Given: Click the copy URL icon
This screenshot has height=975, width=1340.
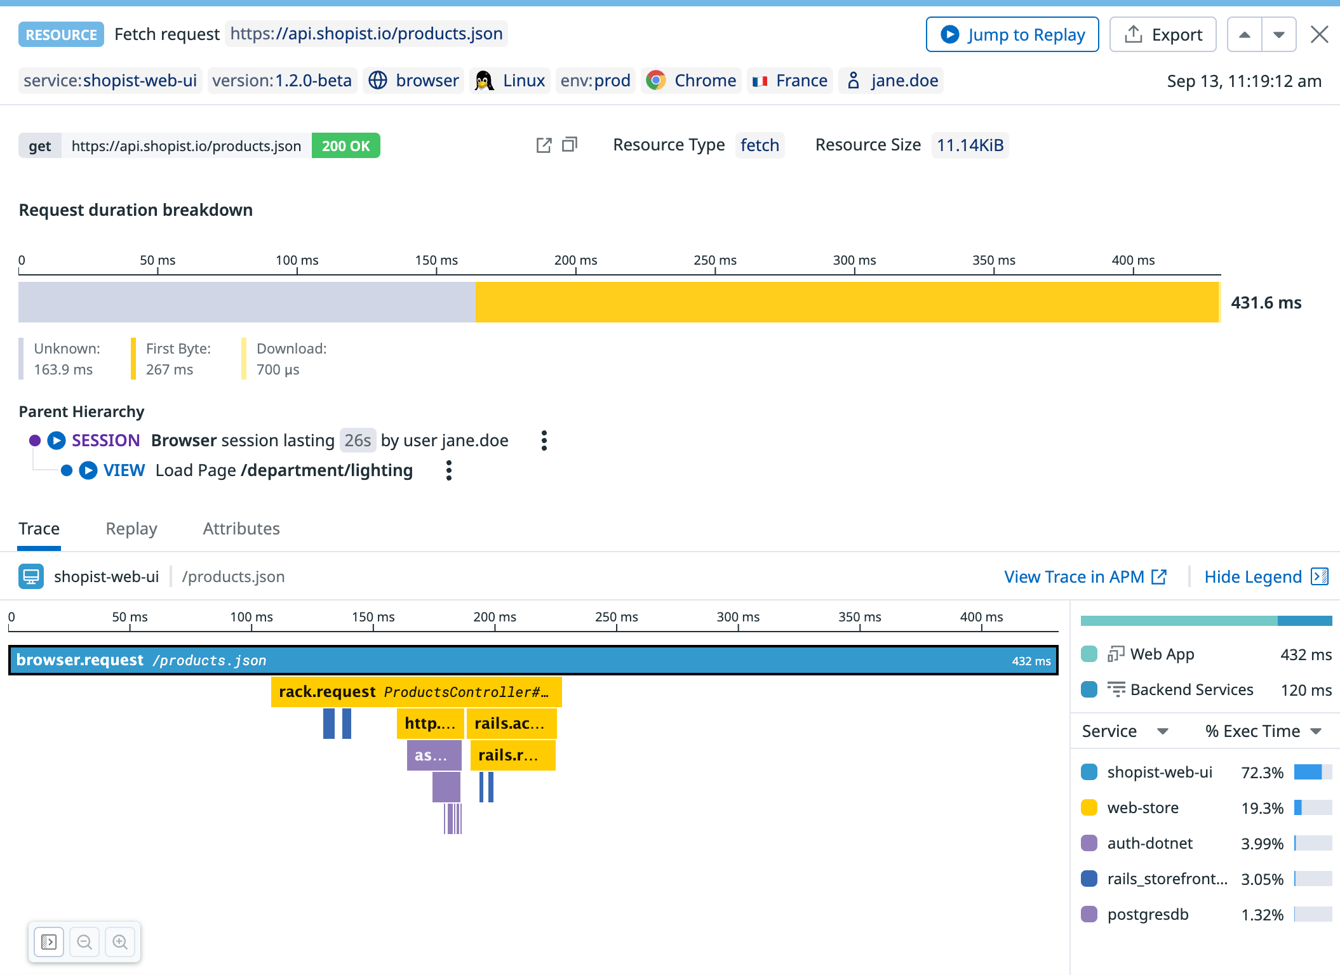Looking at the screenshot, I should 570,145.
